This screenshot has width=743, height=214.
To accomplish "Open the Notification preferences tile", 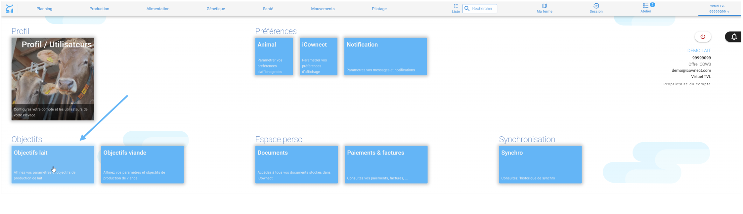I will [x=386, y=57].
